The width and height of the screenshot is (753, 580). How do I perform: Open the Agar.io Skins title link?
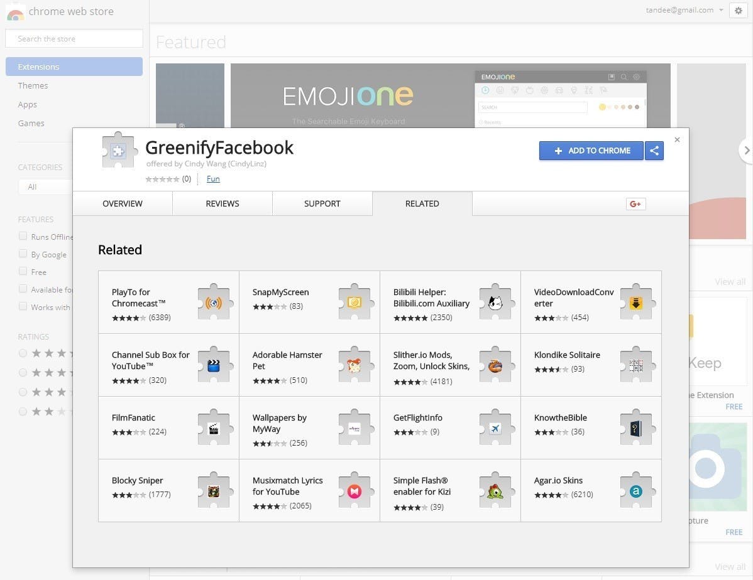[559, 481]
